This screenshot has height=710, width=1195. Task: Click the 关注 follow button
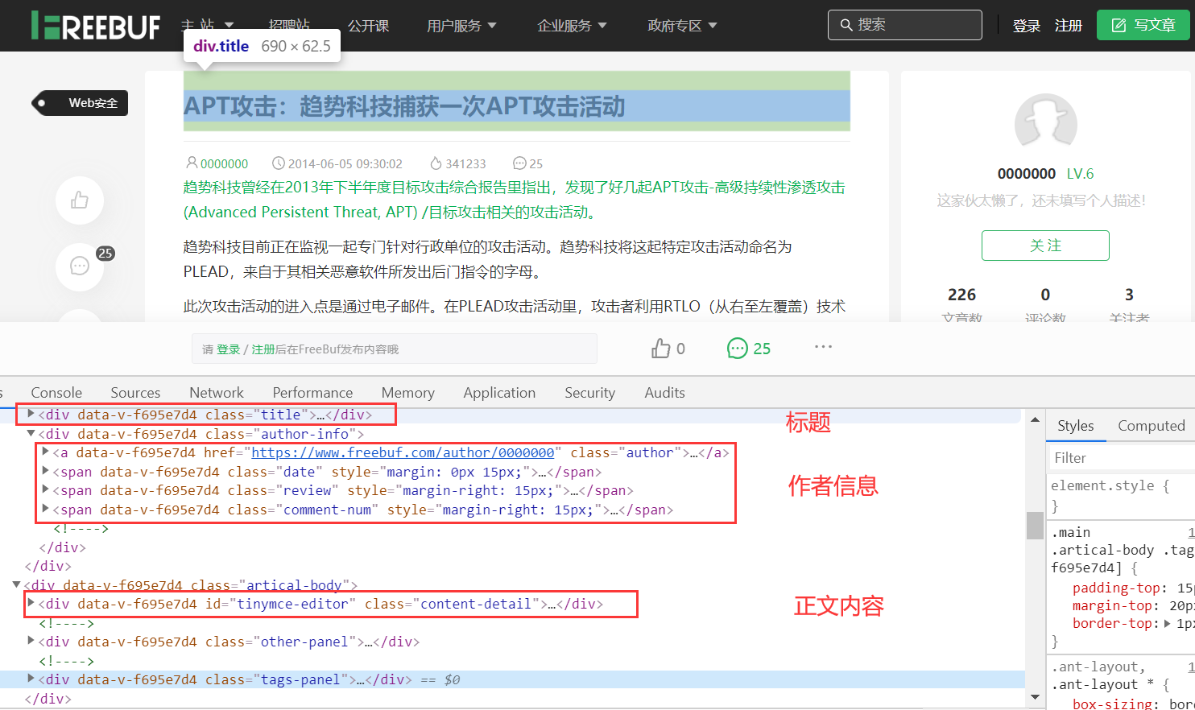coord(1045,246)
